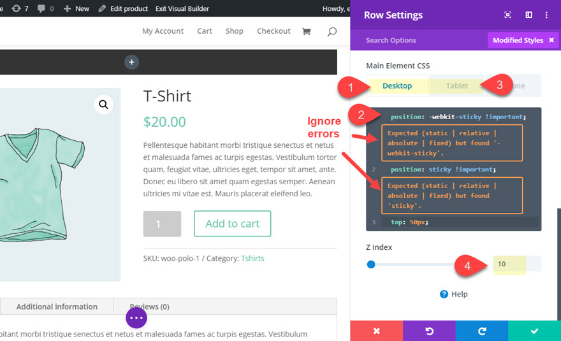
Task: Click the expand modal icon in Row Settings
Action: tap(507, 15)
